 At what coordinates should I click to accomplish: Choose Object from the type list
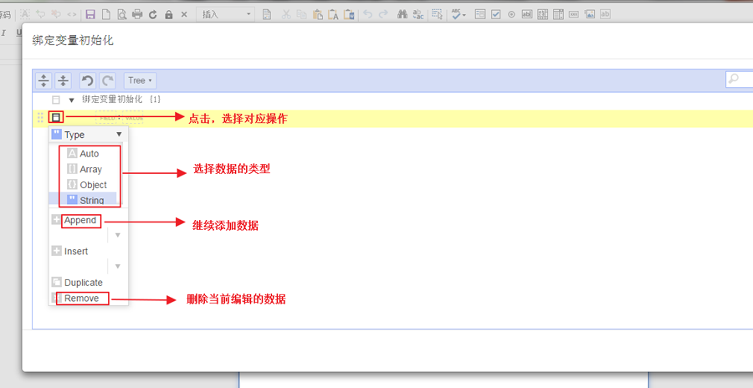click(x=93, y=185)
